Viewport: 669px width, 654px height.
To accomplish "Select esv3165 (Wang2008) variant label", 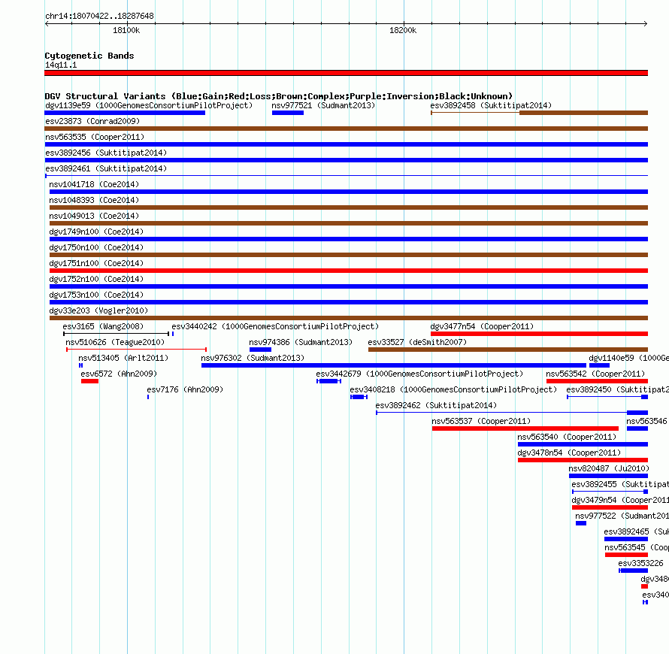I will point(103,326).
